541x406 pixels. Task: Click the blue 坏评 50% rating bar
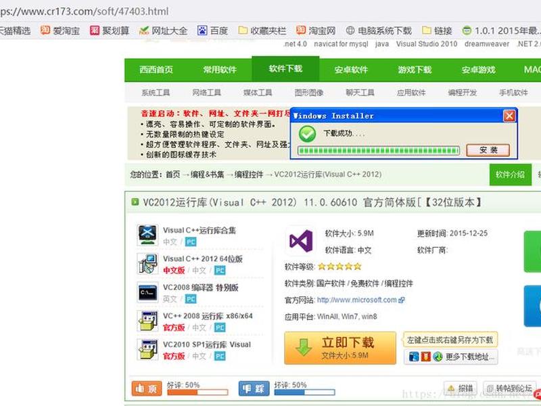point(305,392)
